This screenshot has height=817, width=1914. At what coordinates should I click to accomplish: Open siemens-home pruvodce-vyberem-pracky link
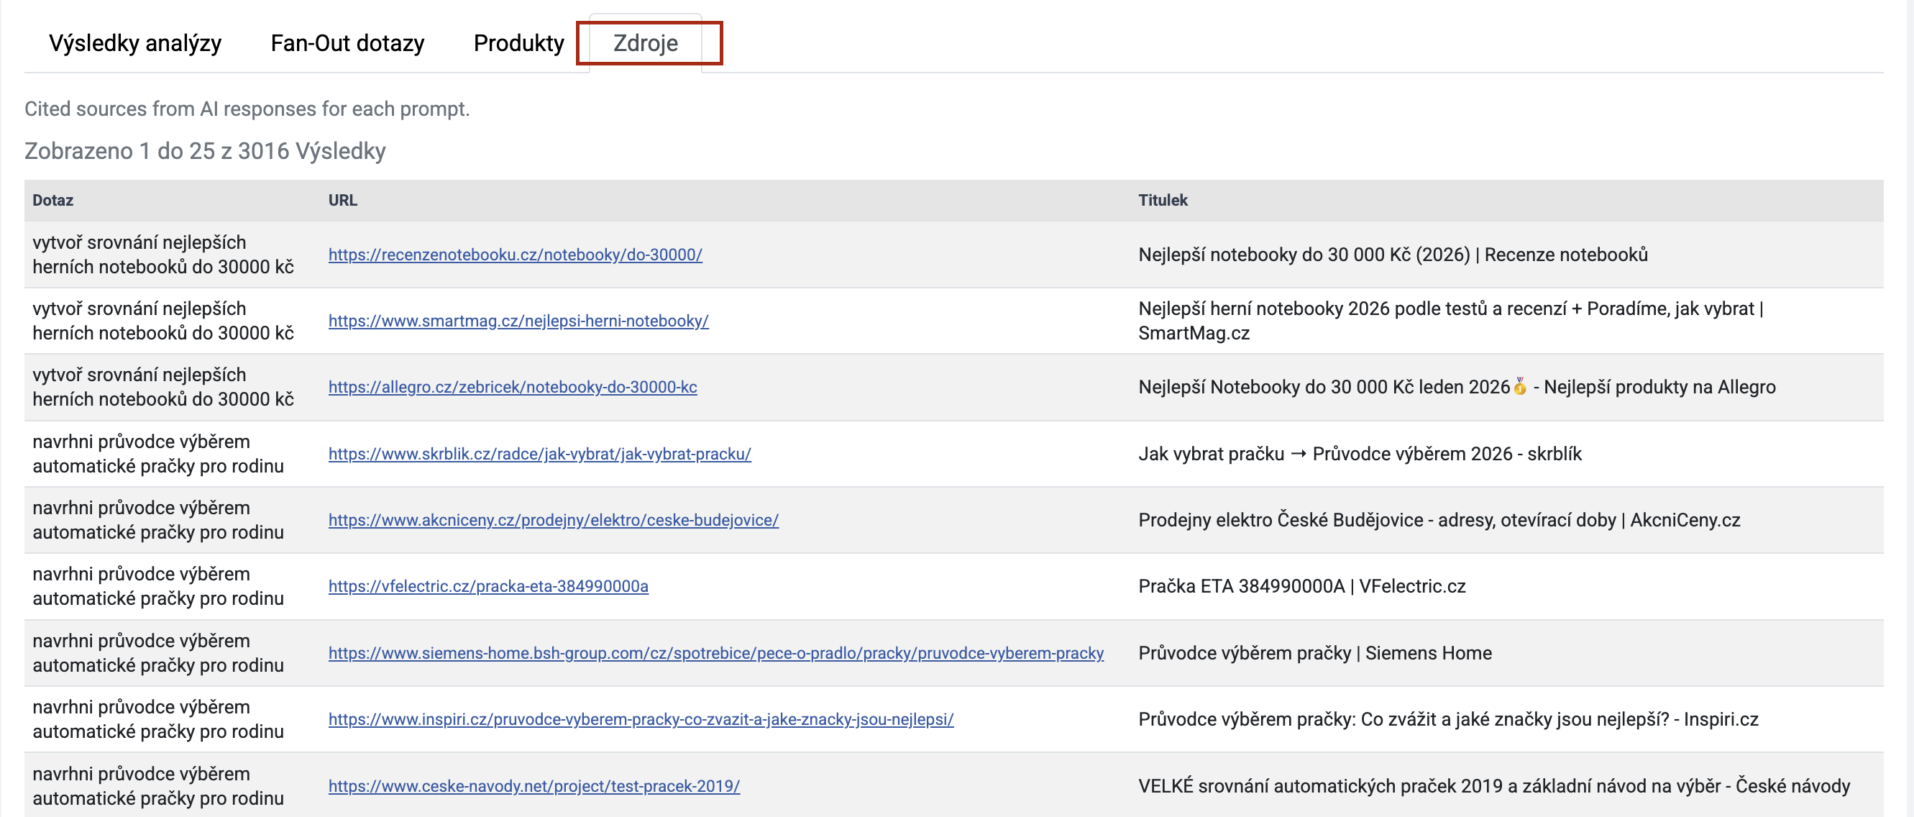point(715,654)
